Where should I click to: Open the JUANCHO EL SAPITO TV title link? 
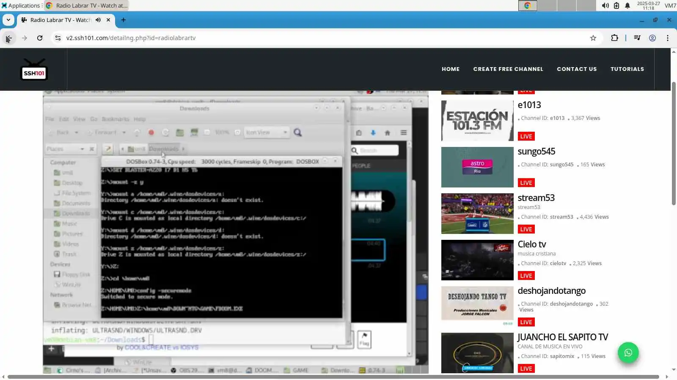(x=563, y=337)
